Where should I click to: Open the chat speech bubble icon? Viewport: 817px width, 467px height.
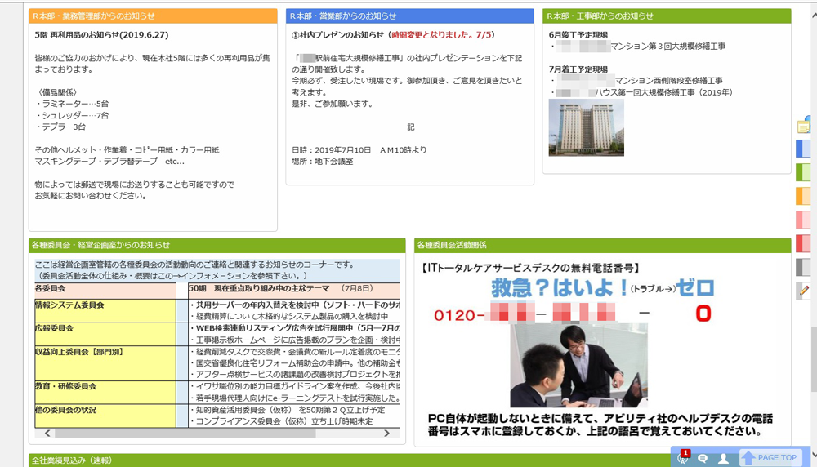(703, 458)
